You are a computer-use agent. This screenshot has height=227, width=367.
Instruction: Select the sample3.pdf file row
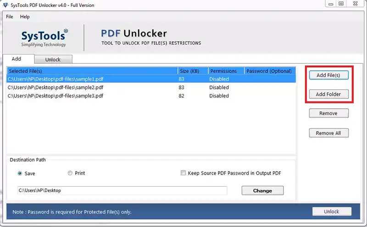(x=151, y=96)
